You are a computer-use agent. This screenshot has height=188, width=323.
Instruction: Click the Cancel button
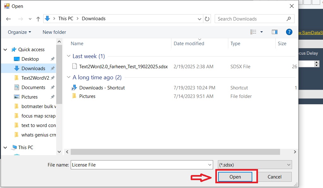pos(274,177)
